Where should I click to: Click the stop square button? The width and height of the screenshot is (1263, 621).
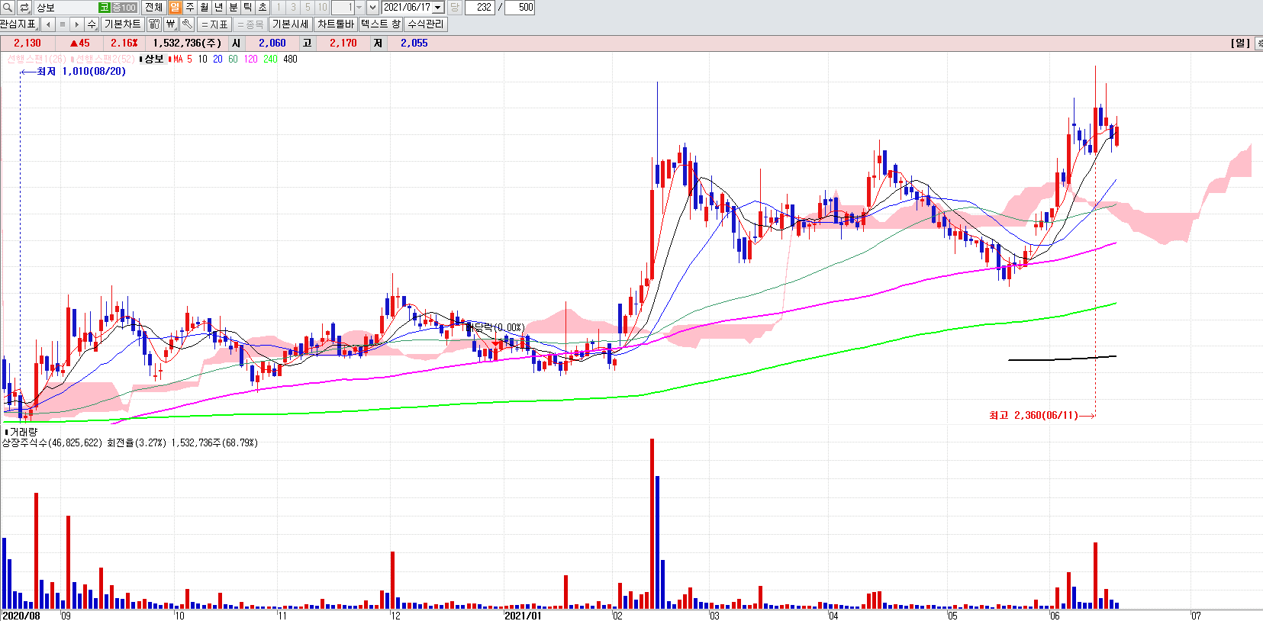[x=63, y=24]
